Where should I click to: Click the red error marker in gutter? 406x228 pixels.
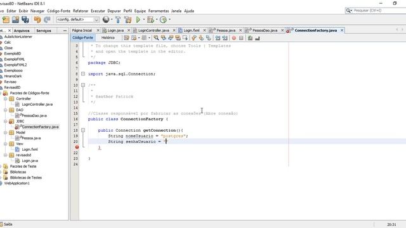77,147
